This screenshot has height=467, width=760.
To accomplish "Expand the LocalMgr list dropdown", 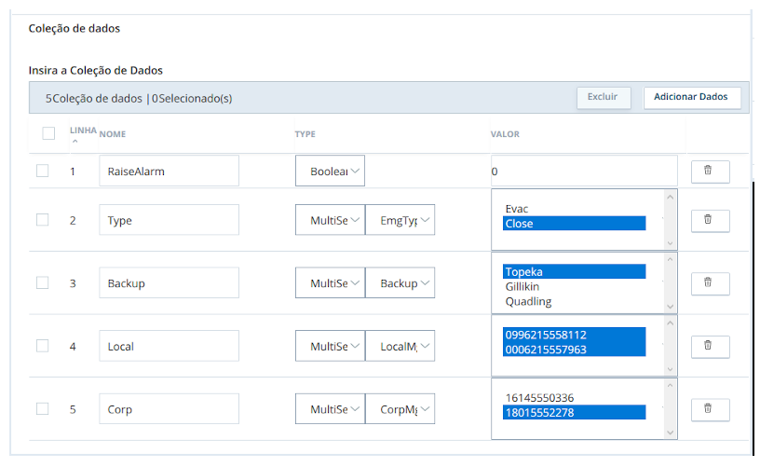I will (400, 346).
